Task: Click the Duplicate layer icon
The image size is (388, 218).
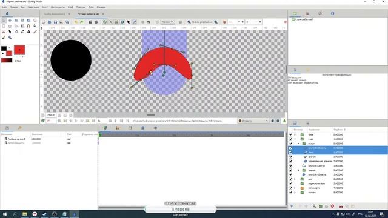Action: [315, 206]
